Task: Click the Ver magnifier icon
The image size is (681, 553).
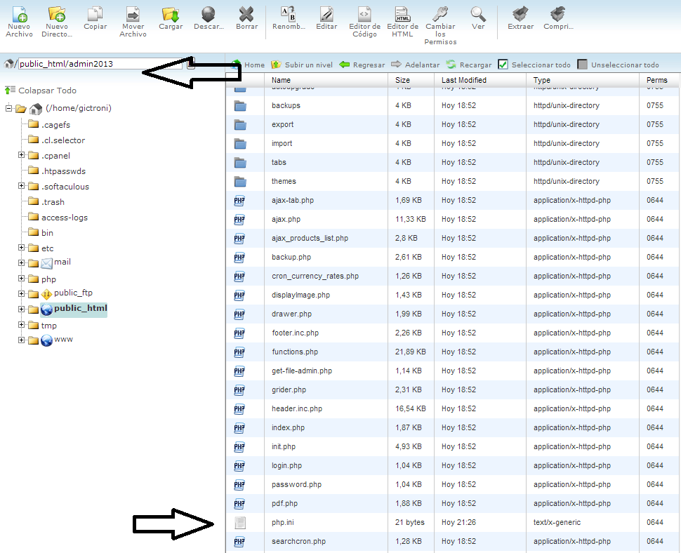Action: [x=478, y=14]
